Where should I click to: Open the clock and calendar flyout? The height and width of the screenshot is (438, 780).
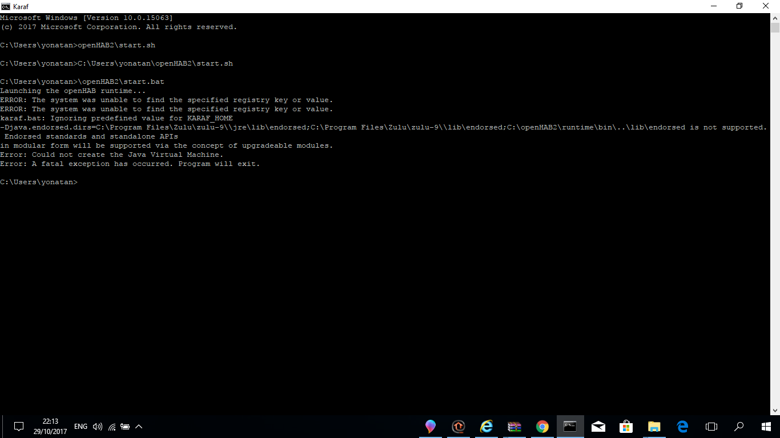[50, 427]
